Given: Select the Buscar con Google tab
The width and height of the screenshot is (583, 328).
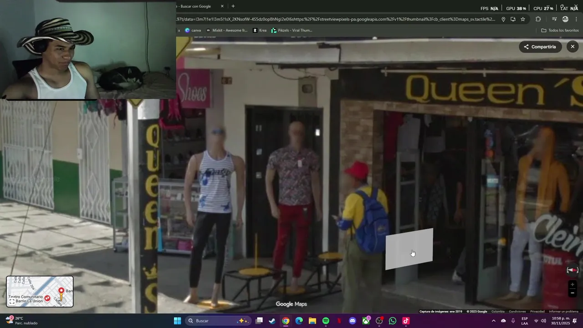Looking at the screenshot, I should click(196, 6).
